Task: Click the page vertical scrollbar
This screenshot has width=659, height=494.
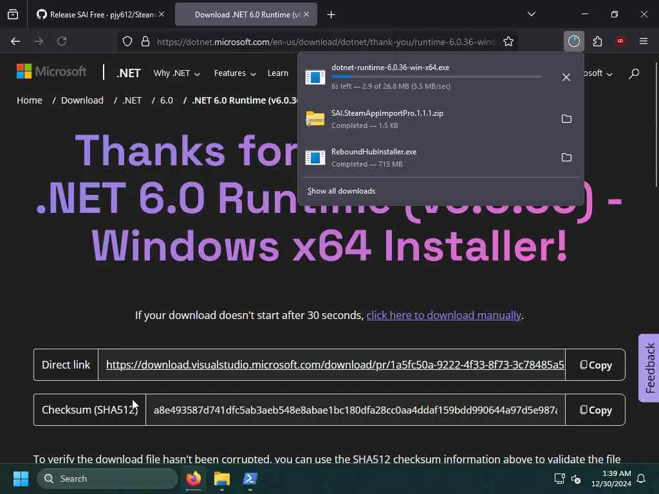Action: point(656,124)
